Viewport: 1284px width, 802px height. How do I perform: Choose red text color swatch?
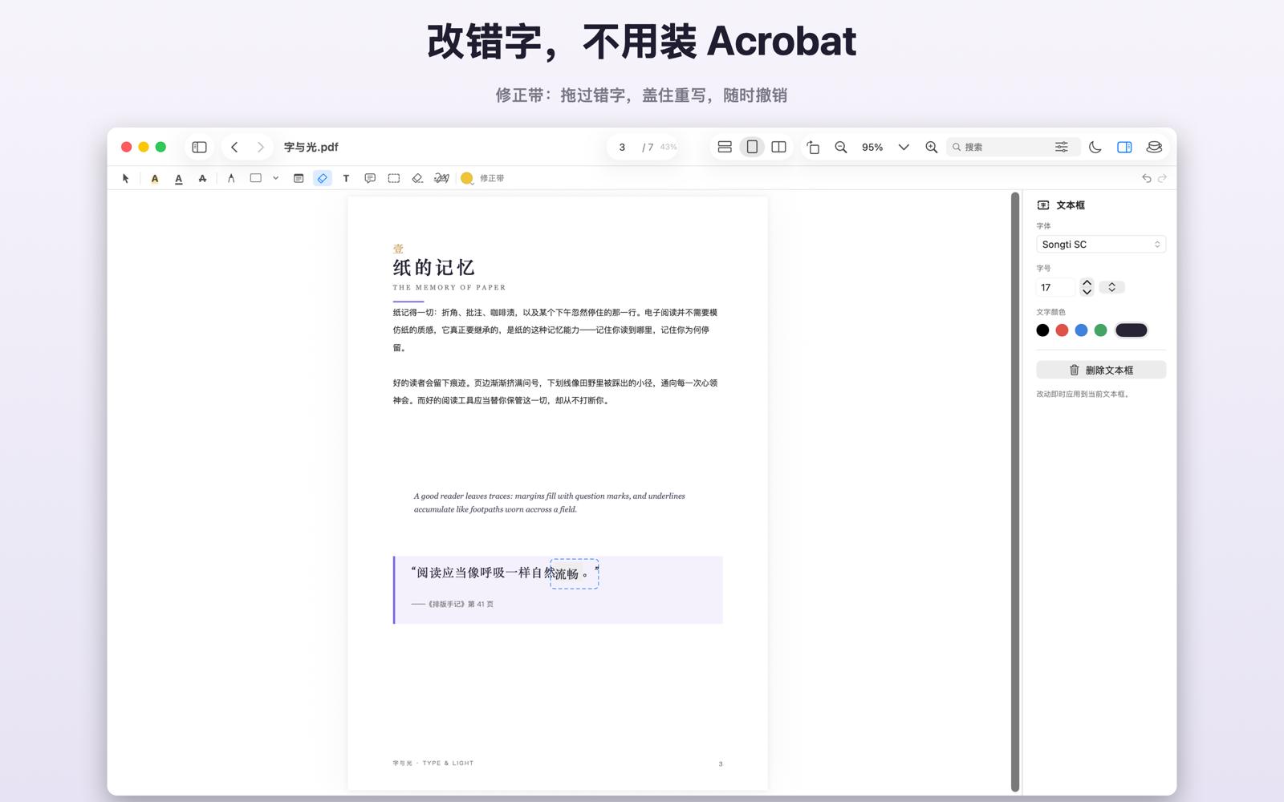coord(1062,330)
